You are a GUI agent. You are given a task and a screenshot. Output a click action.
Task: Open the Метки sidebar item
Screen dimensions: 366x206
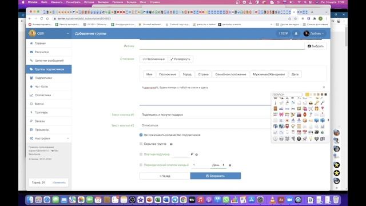coord(49,104)
